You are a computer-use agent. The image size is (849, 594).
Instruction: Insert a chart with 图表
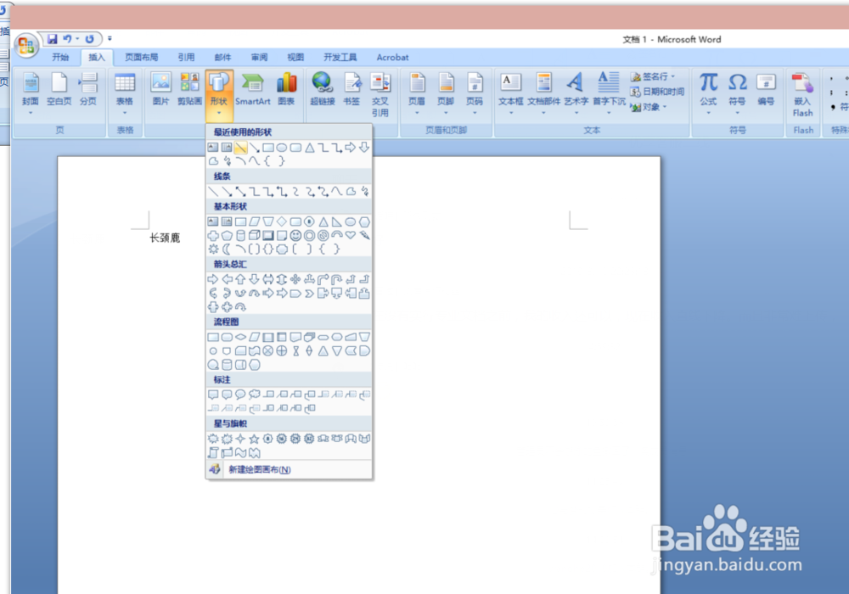point(286,89)
